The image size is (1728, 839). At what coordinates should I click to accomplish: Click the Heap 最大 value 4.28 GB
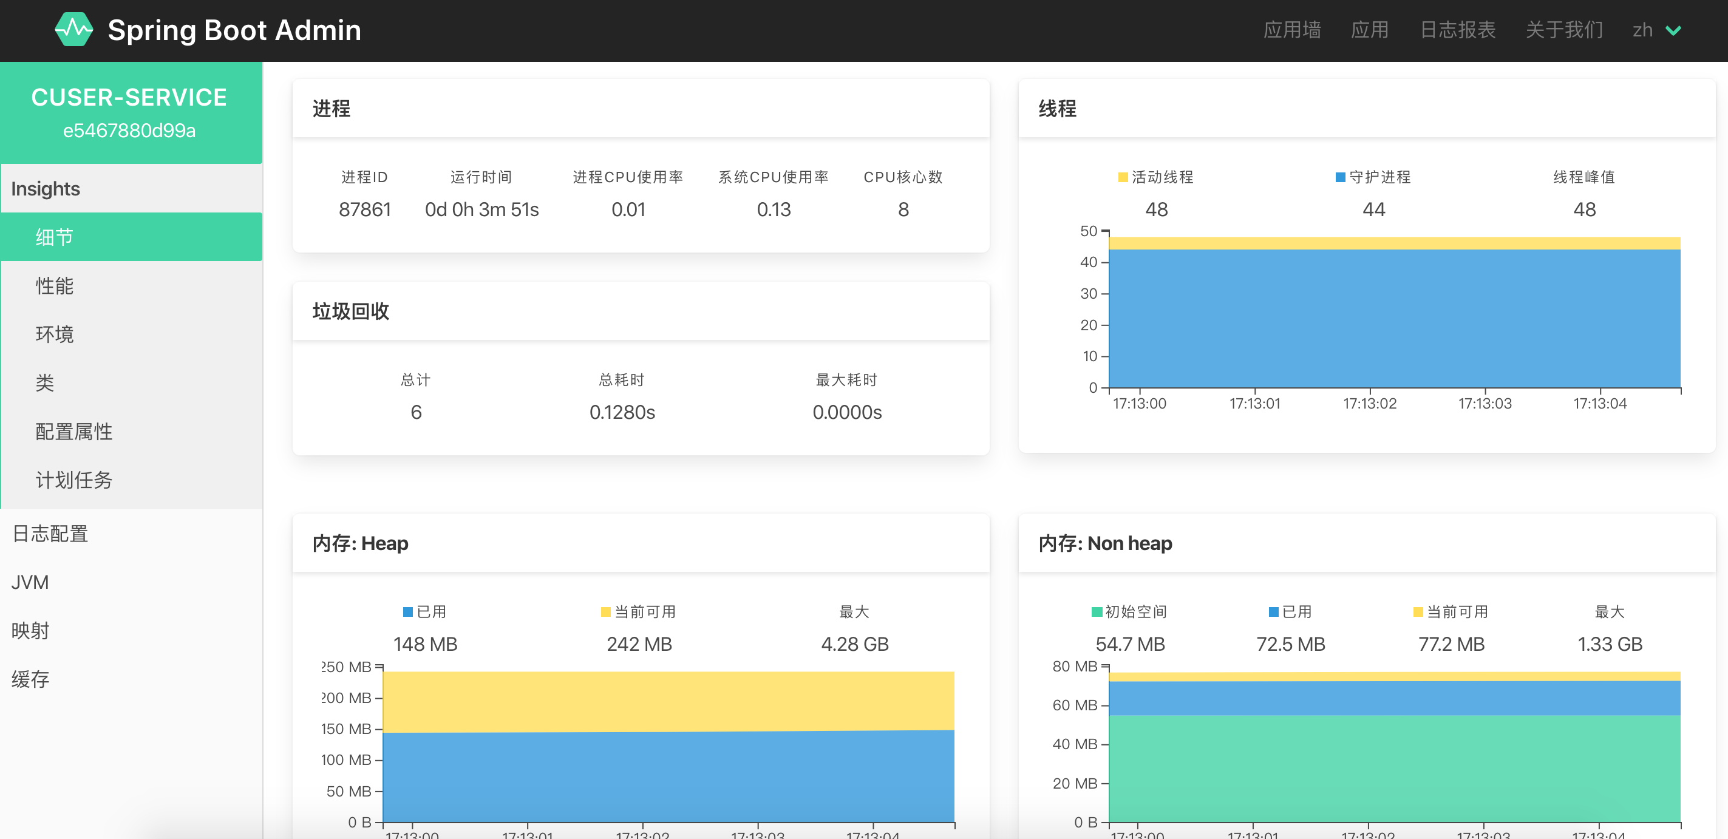(x=855, y=644)
